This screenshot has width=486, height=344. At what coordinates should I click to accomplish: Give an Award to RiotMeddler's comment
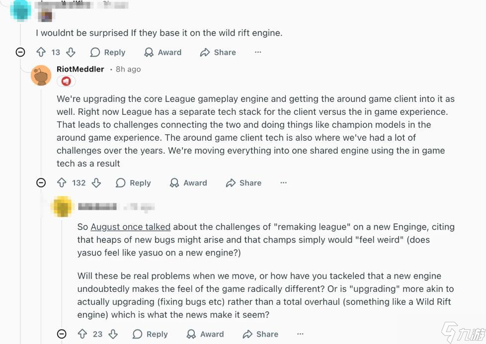coord(188,183)
